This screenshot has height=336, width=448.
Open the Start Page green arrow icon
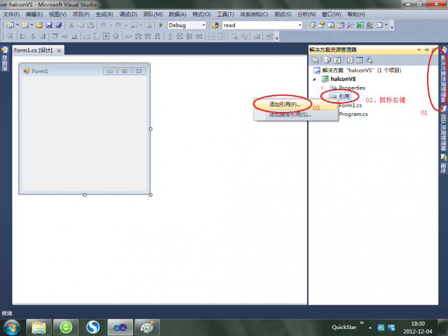click(360, 25)
